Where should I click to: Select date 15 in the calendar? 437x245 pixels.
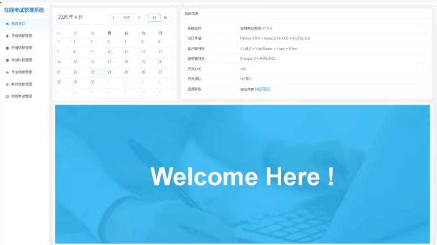[x=75, y=62]
